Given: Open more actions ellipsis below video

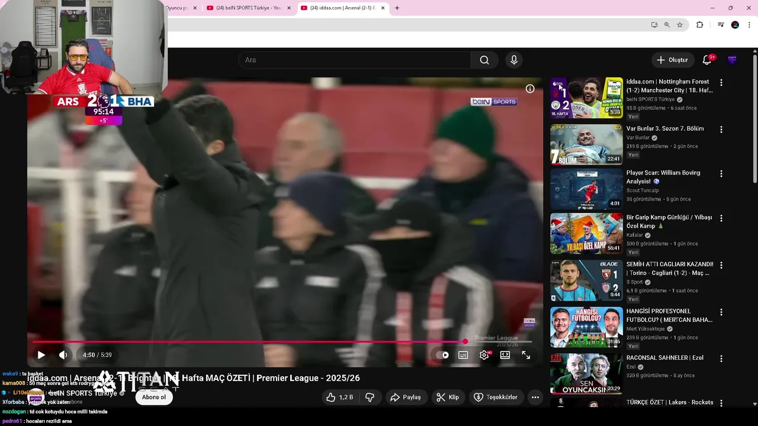Looking at the screenshot, I should pos(535,398).
